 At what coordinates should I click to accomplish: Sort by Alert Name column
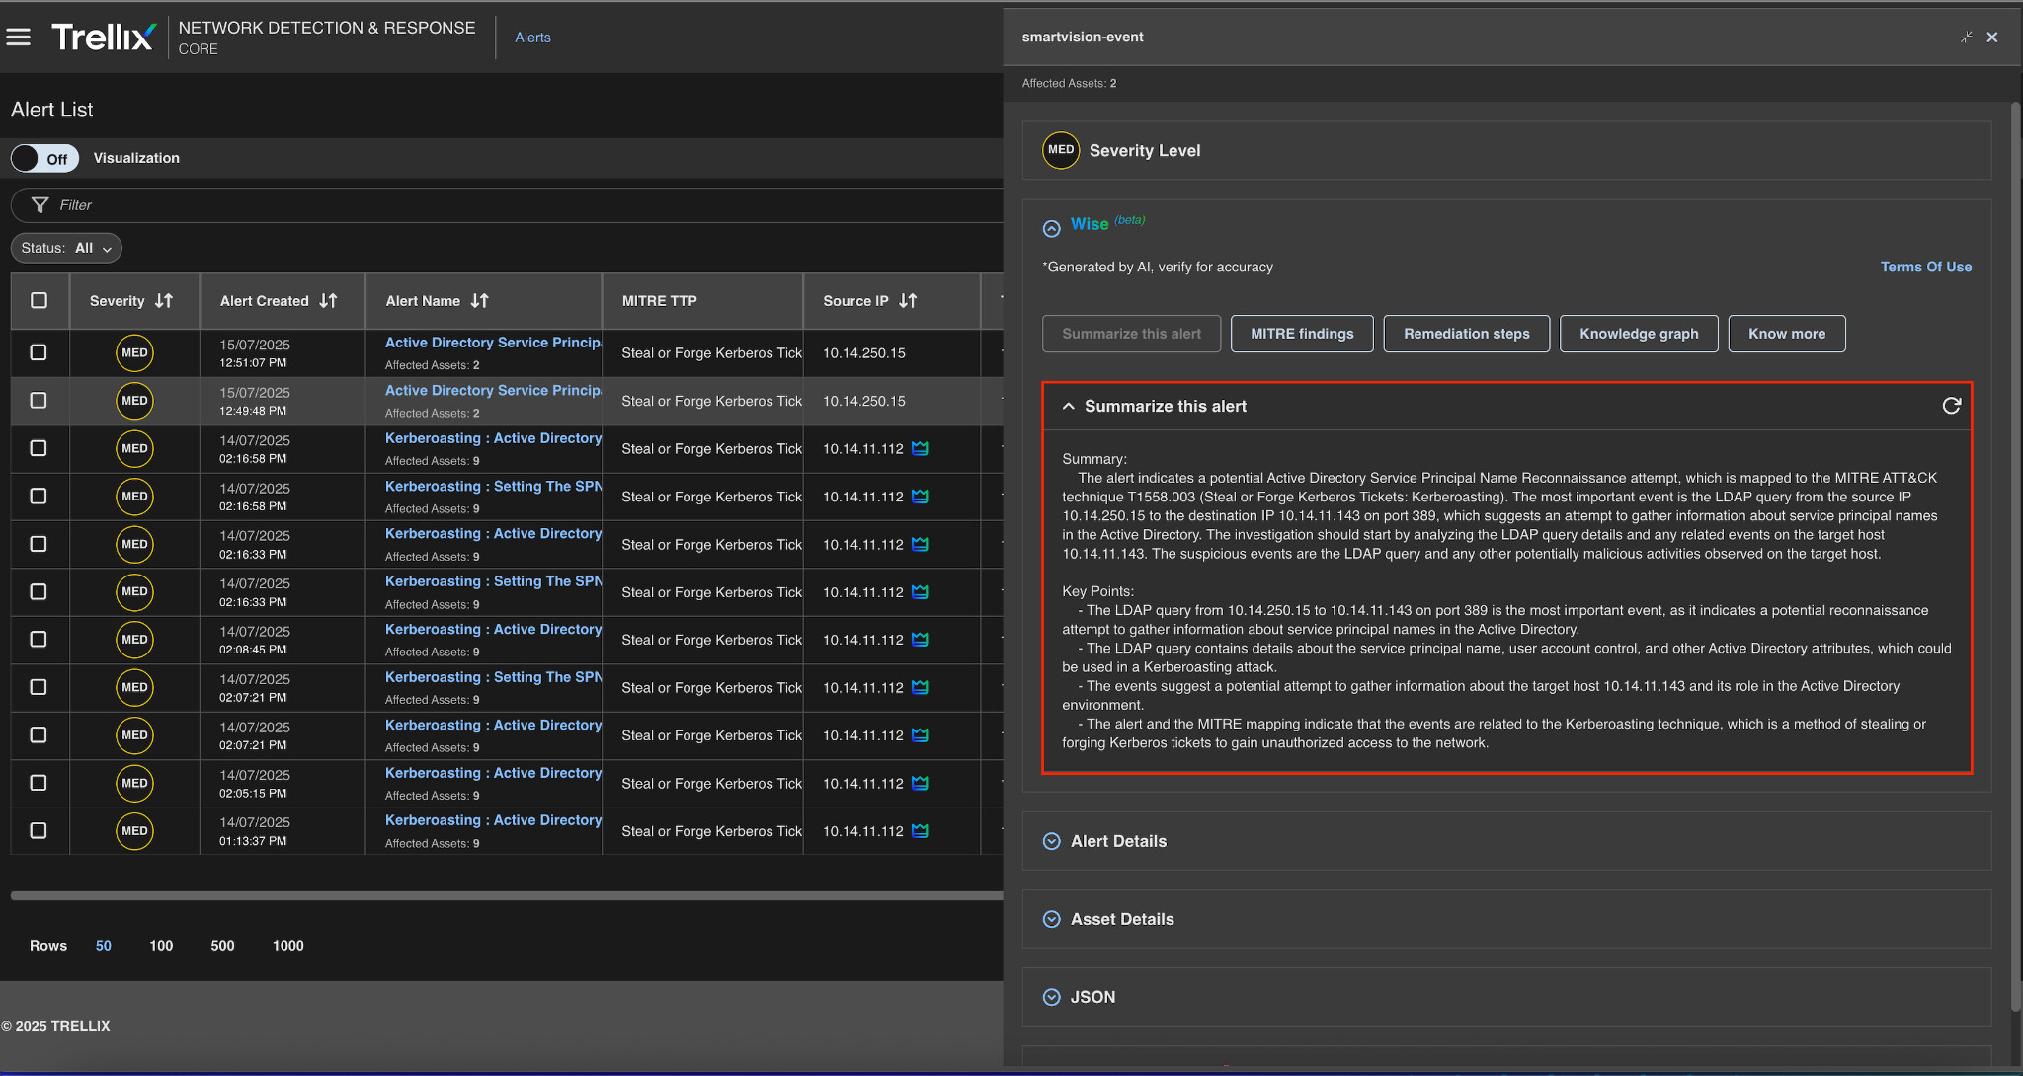point(479,301)
